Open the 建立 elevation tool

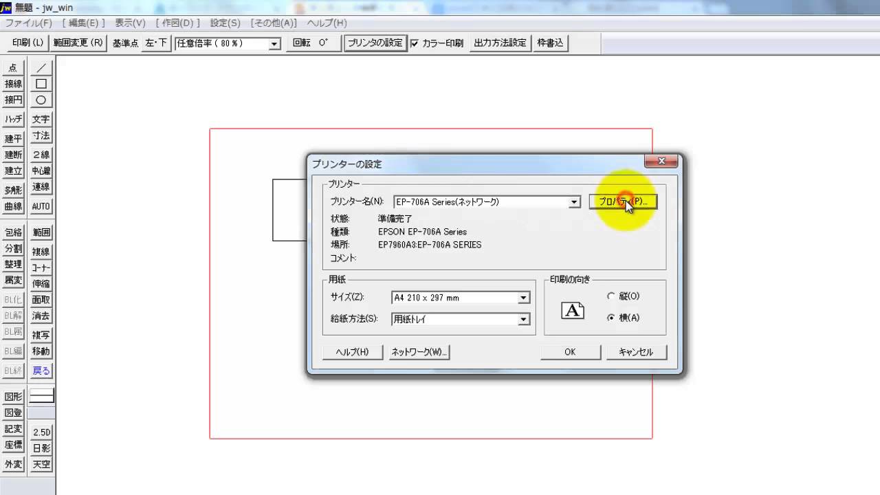(13, 170)
